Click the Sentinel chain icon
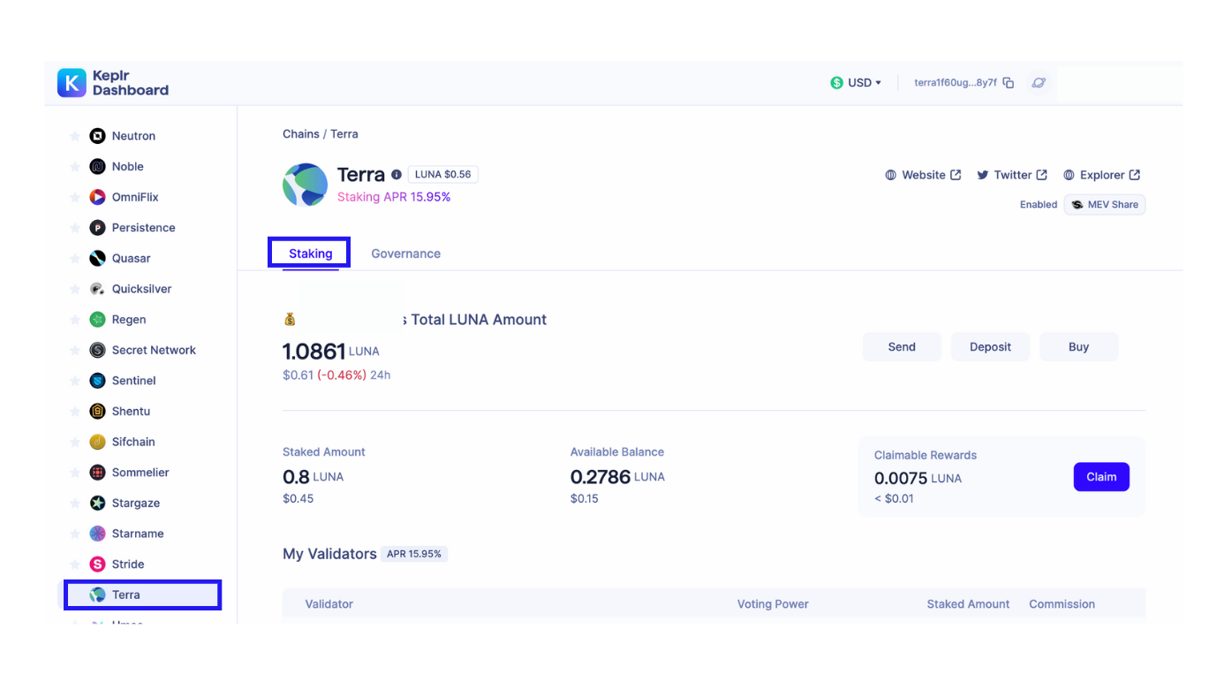1224x682 pixels. [98, 381]
